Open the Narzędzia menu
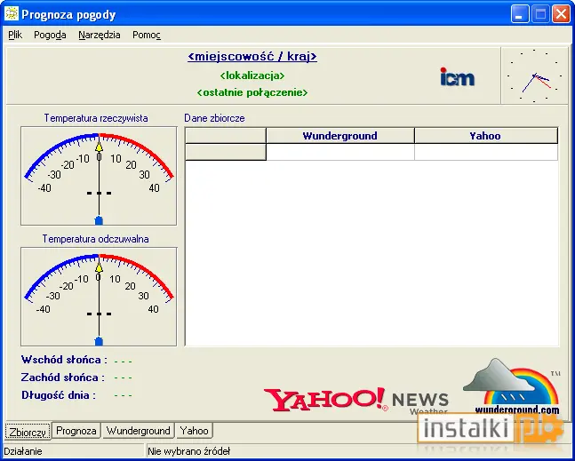This screenshot has width=575, height=461. (100, 35)
